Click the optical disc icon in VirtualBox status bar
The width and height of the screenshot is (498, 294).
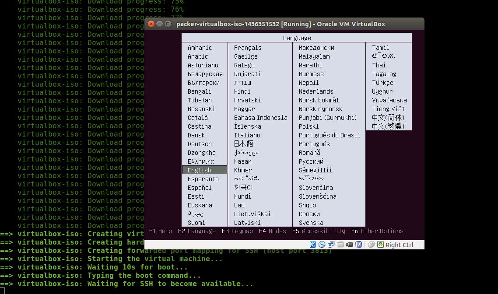pyautogui.click(x=322, y=245)
